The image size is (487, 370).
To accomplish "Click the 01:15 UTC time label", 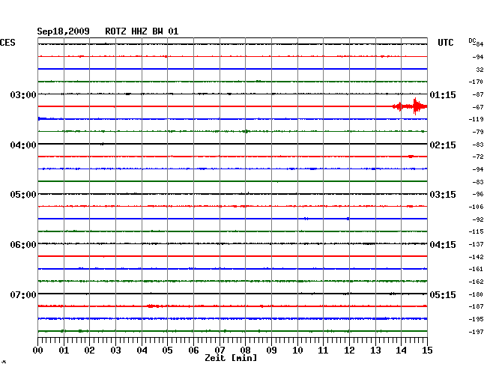I will tap(443, 94).
